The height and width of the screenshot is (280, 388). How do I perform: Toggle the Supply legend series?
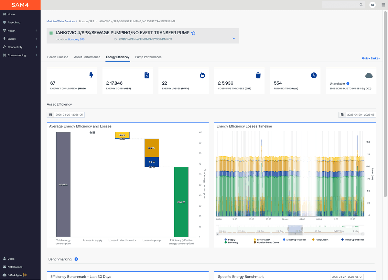pyautogui.click(x=230, y=240)
